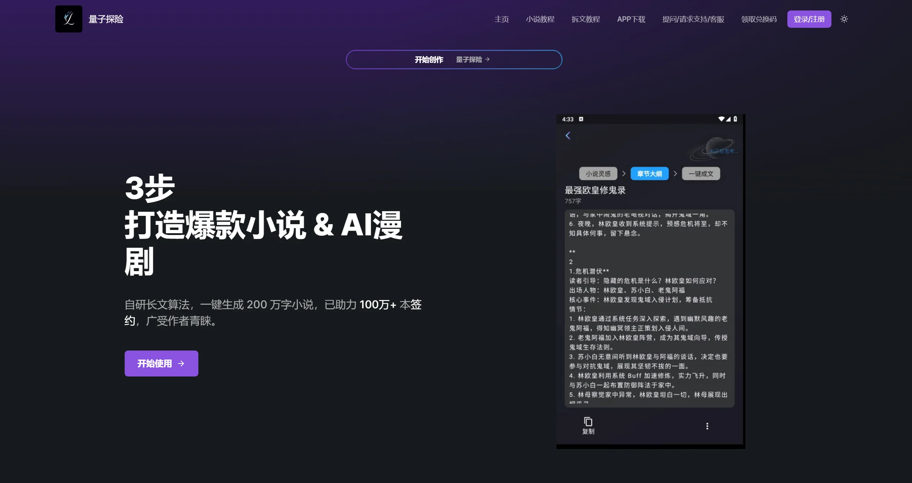
Task: Toggle the light/dark theme sun icon
Action: (x=844, y=19)
